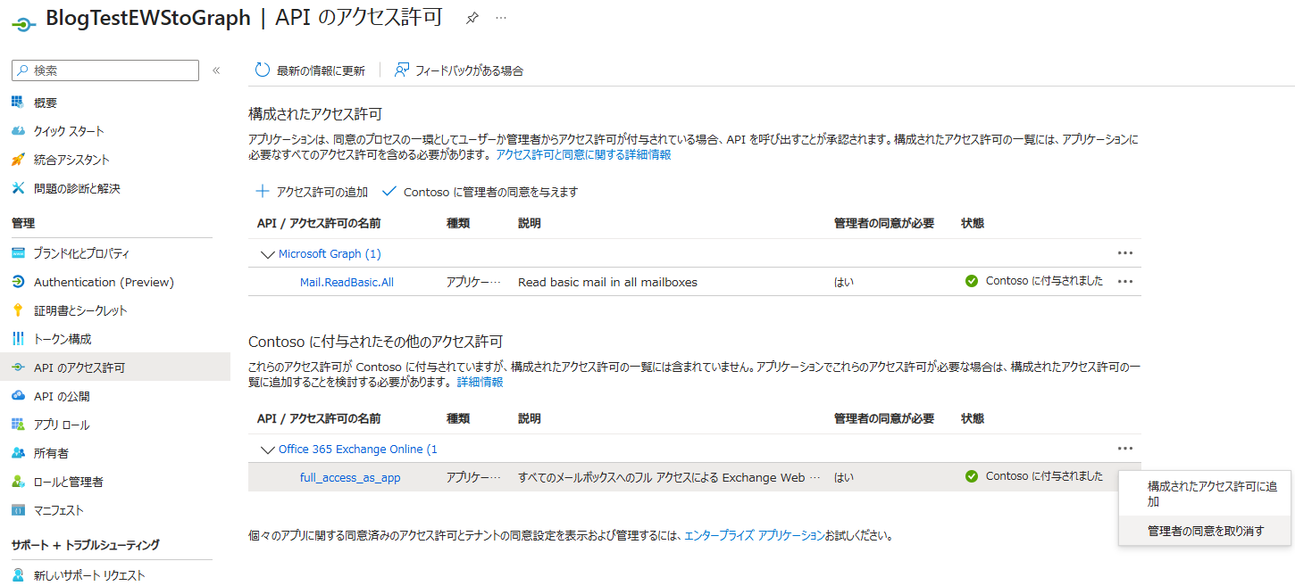Open full_access_as_app permission link

point(350,477)
